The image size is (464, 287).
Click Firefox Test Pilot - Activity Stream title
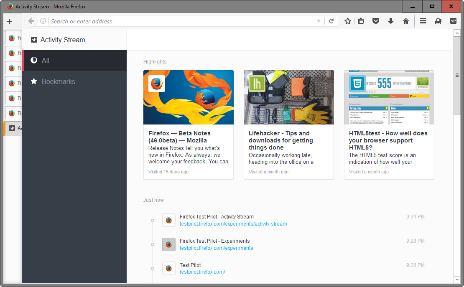217,217
